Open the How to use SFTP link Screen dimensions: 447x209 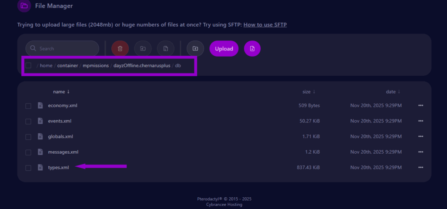(265, 25)
